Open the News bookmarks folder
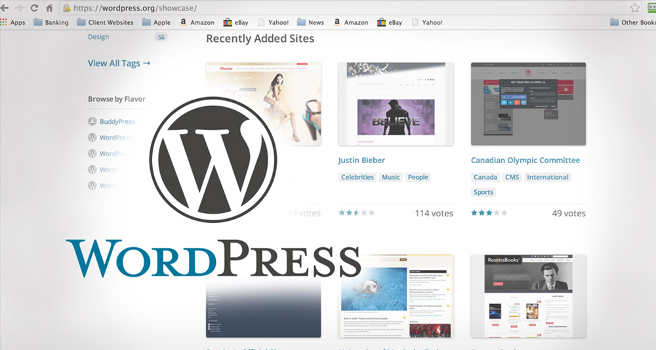The width and height of the screenshot is (656, 350). [x=310, y=22]
